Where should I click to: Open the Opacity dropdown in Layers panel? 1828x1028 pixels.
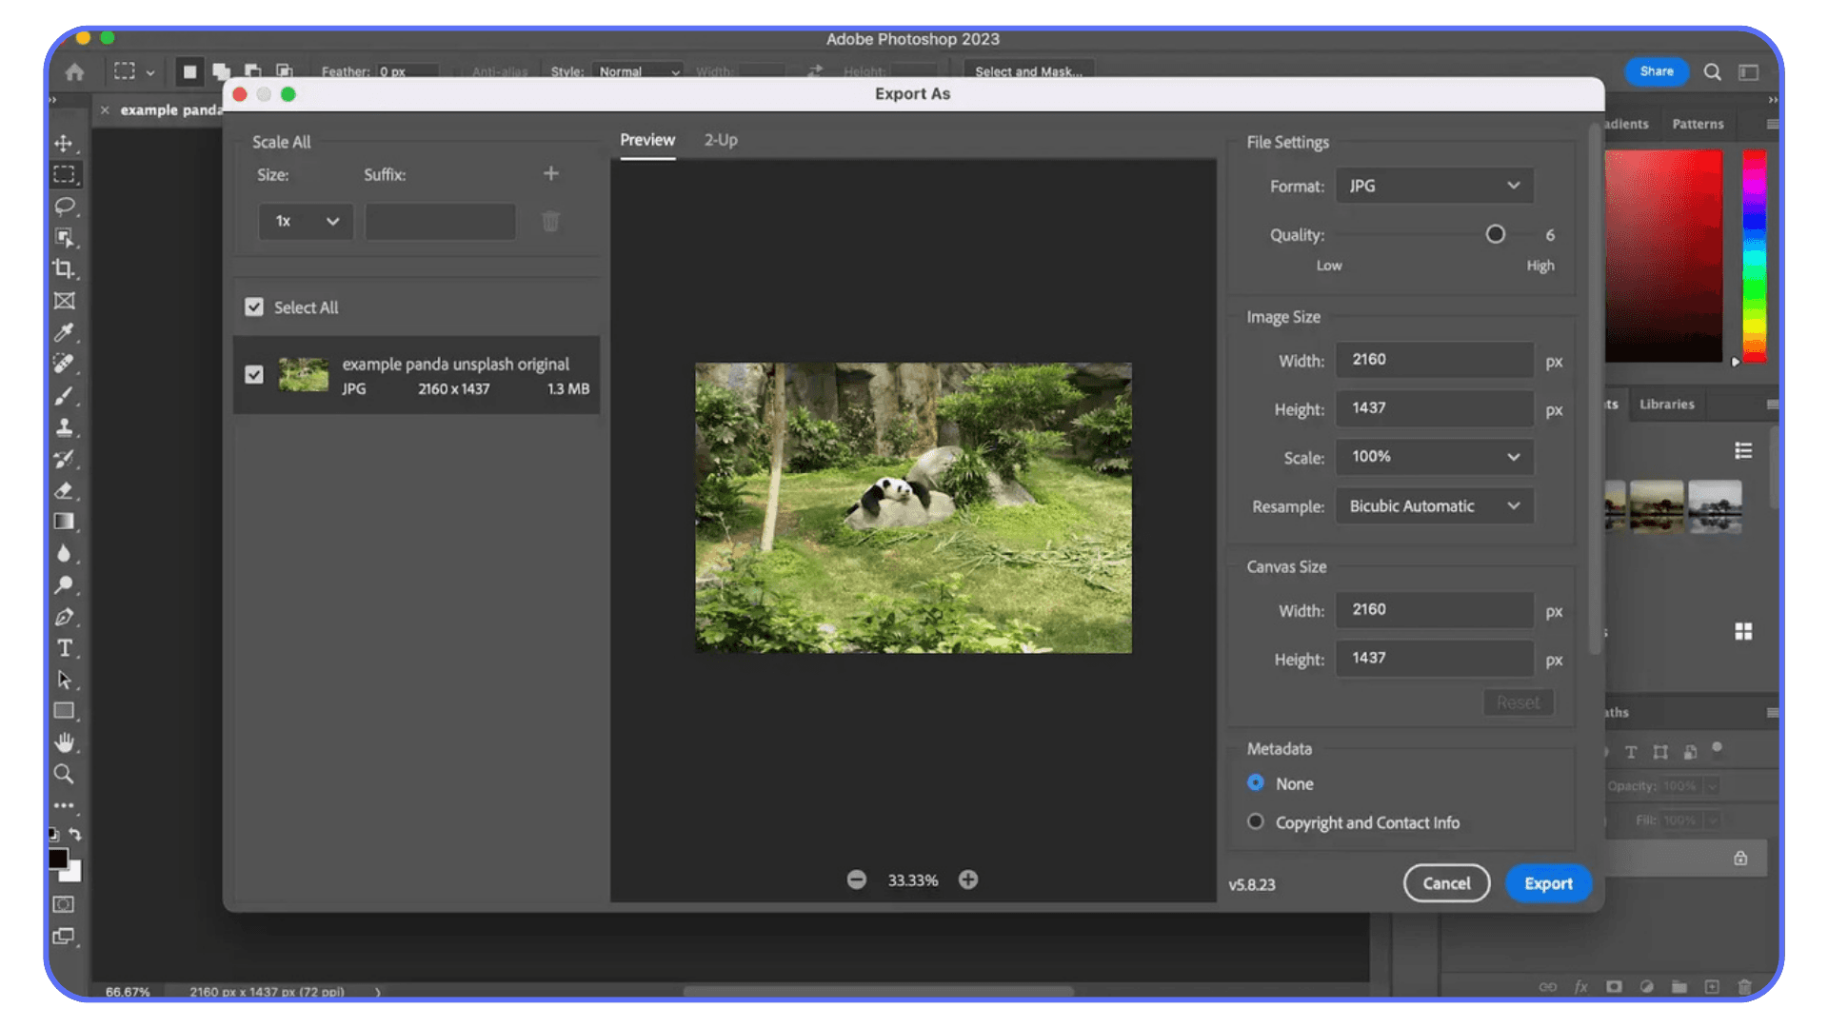pos(1712,786)
